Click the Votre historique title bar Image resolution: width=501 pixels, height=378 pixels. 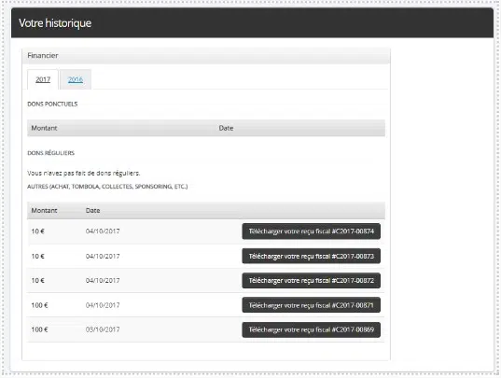(x=252, y=23)
